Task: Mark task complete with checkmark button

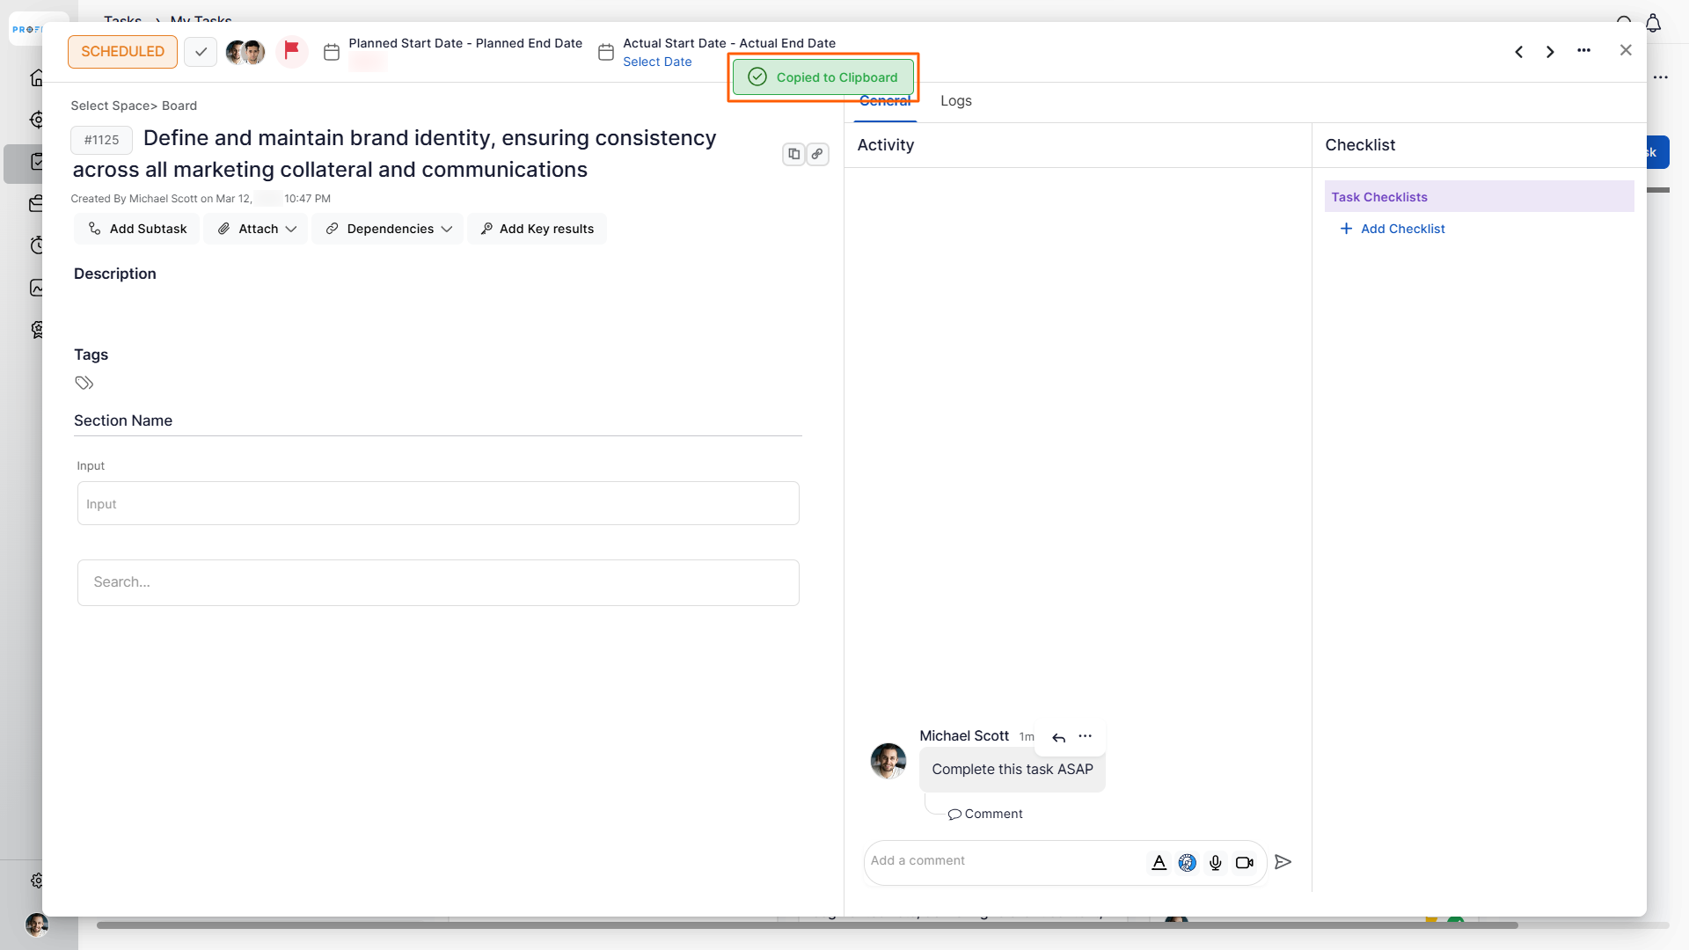Action: [201, 51]
